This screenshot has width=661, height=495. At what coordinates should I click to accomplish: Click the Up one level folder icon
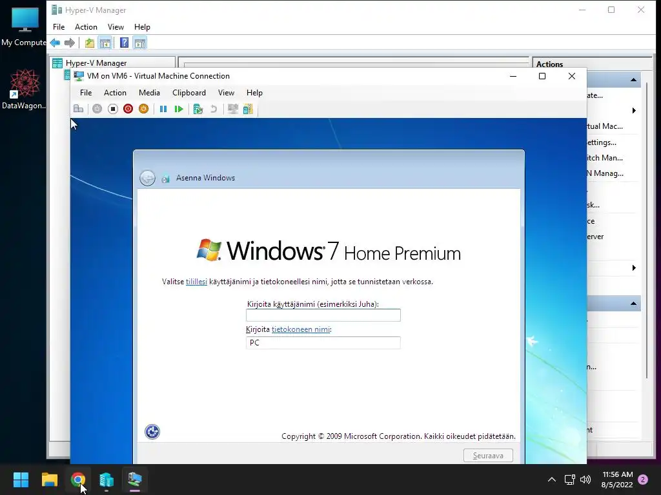coord(89,43)
